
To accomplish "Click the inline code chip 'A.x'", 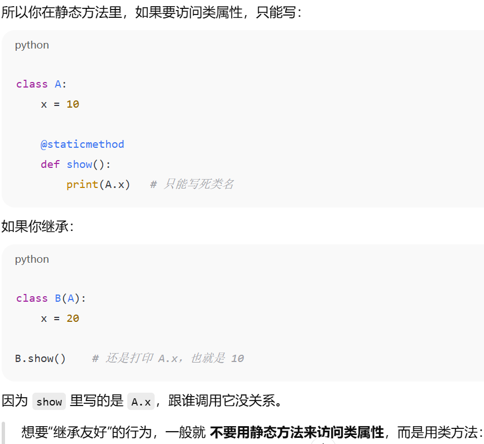I will pos(141,402).
